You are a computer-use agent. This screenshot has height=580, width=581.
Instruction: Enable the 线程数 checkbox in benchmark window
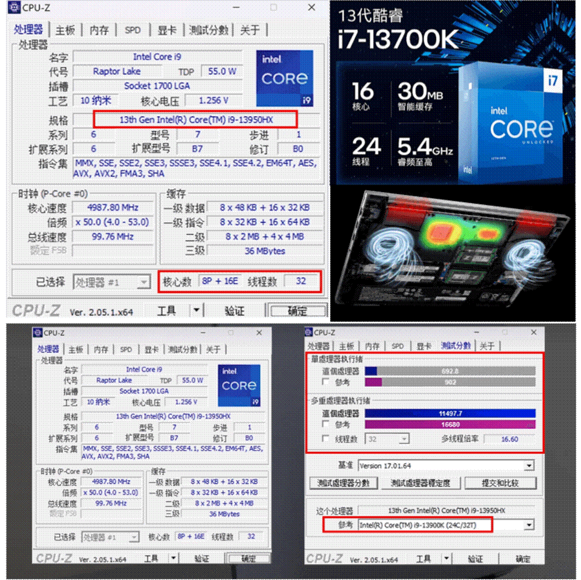(x=326, y=439)
